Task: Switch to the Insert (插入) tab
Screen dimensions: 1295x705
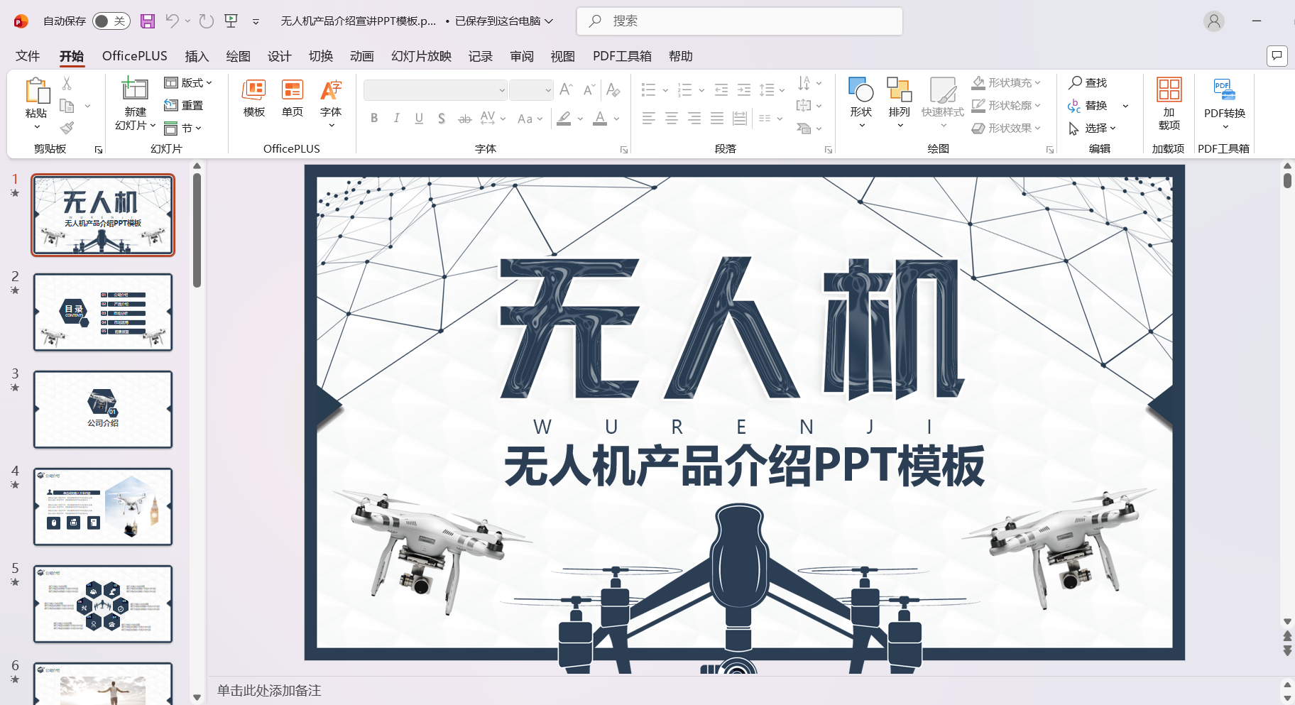Action: pyautogui.click(x=197, y=56)
